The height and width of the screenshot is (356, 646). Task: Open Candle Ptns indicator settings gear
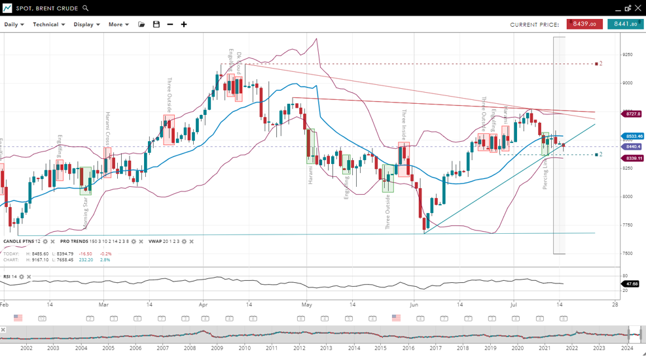(x=46, y=242)
